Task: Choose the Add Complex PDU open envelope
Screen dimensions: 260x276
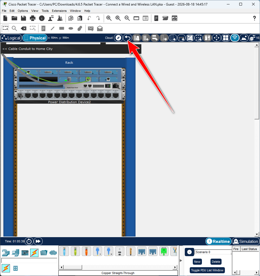Action: (100, 28)
